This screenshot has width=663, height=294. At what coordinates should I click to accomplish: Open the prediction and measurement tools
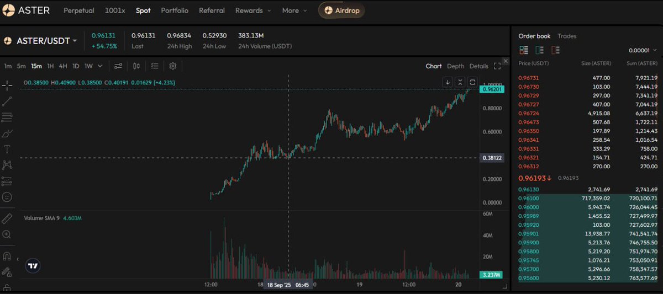[7, 181]
